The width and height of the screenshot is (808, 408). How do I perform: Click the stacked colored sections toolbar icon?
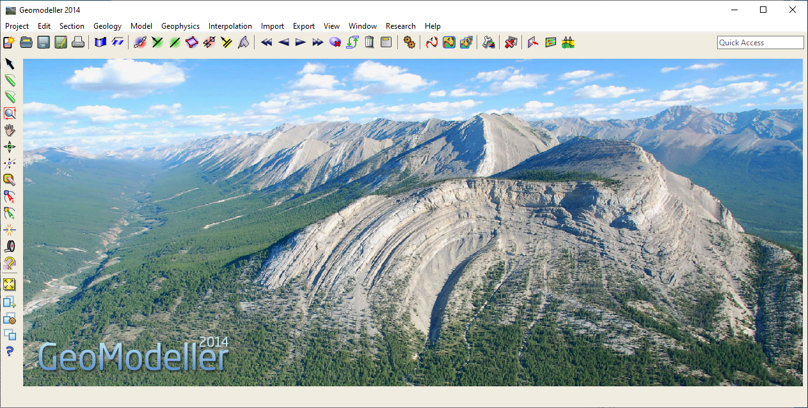pyautogui.click(x=466, y=43)
